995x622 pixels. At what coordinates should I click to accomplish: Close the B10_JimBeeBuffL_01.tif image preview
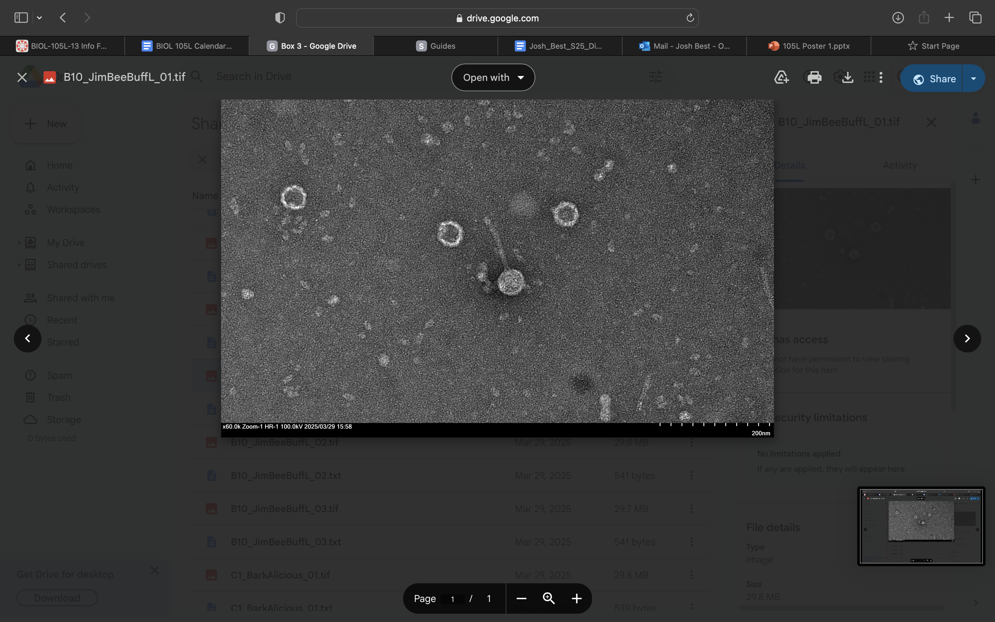point(22,77)
